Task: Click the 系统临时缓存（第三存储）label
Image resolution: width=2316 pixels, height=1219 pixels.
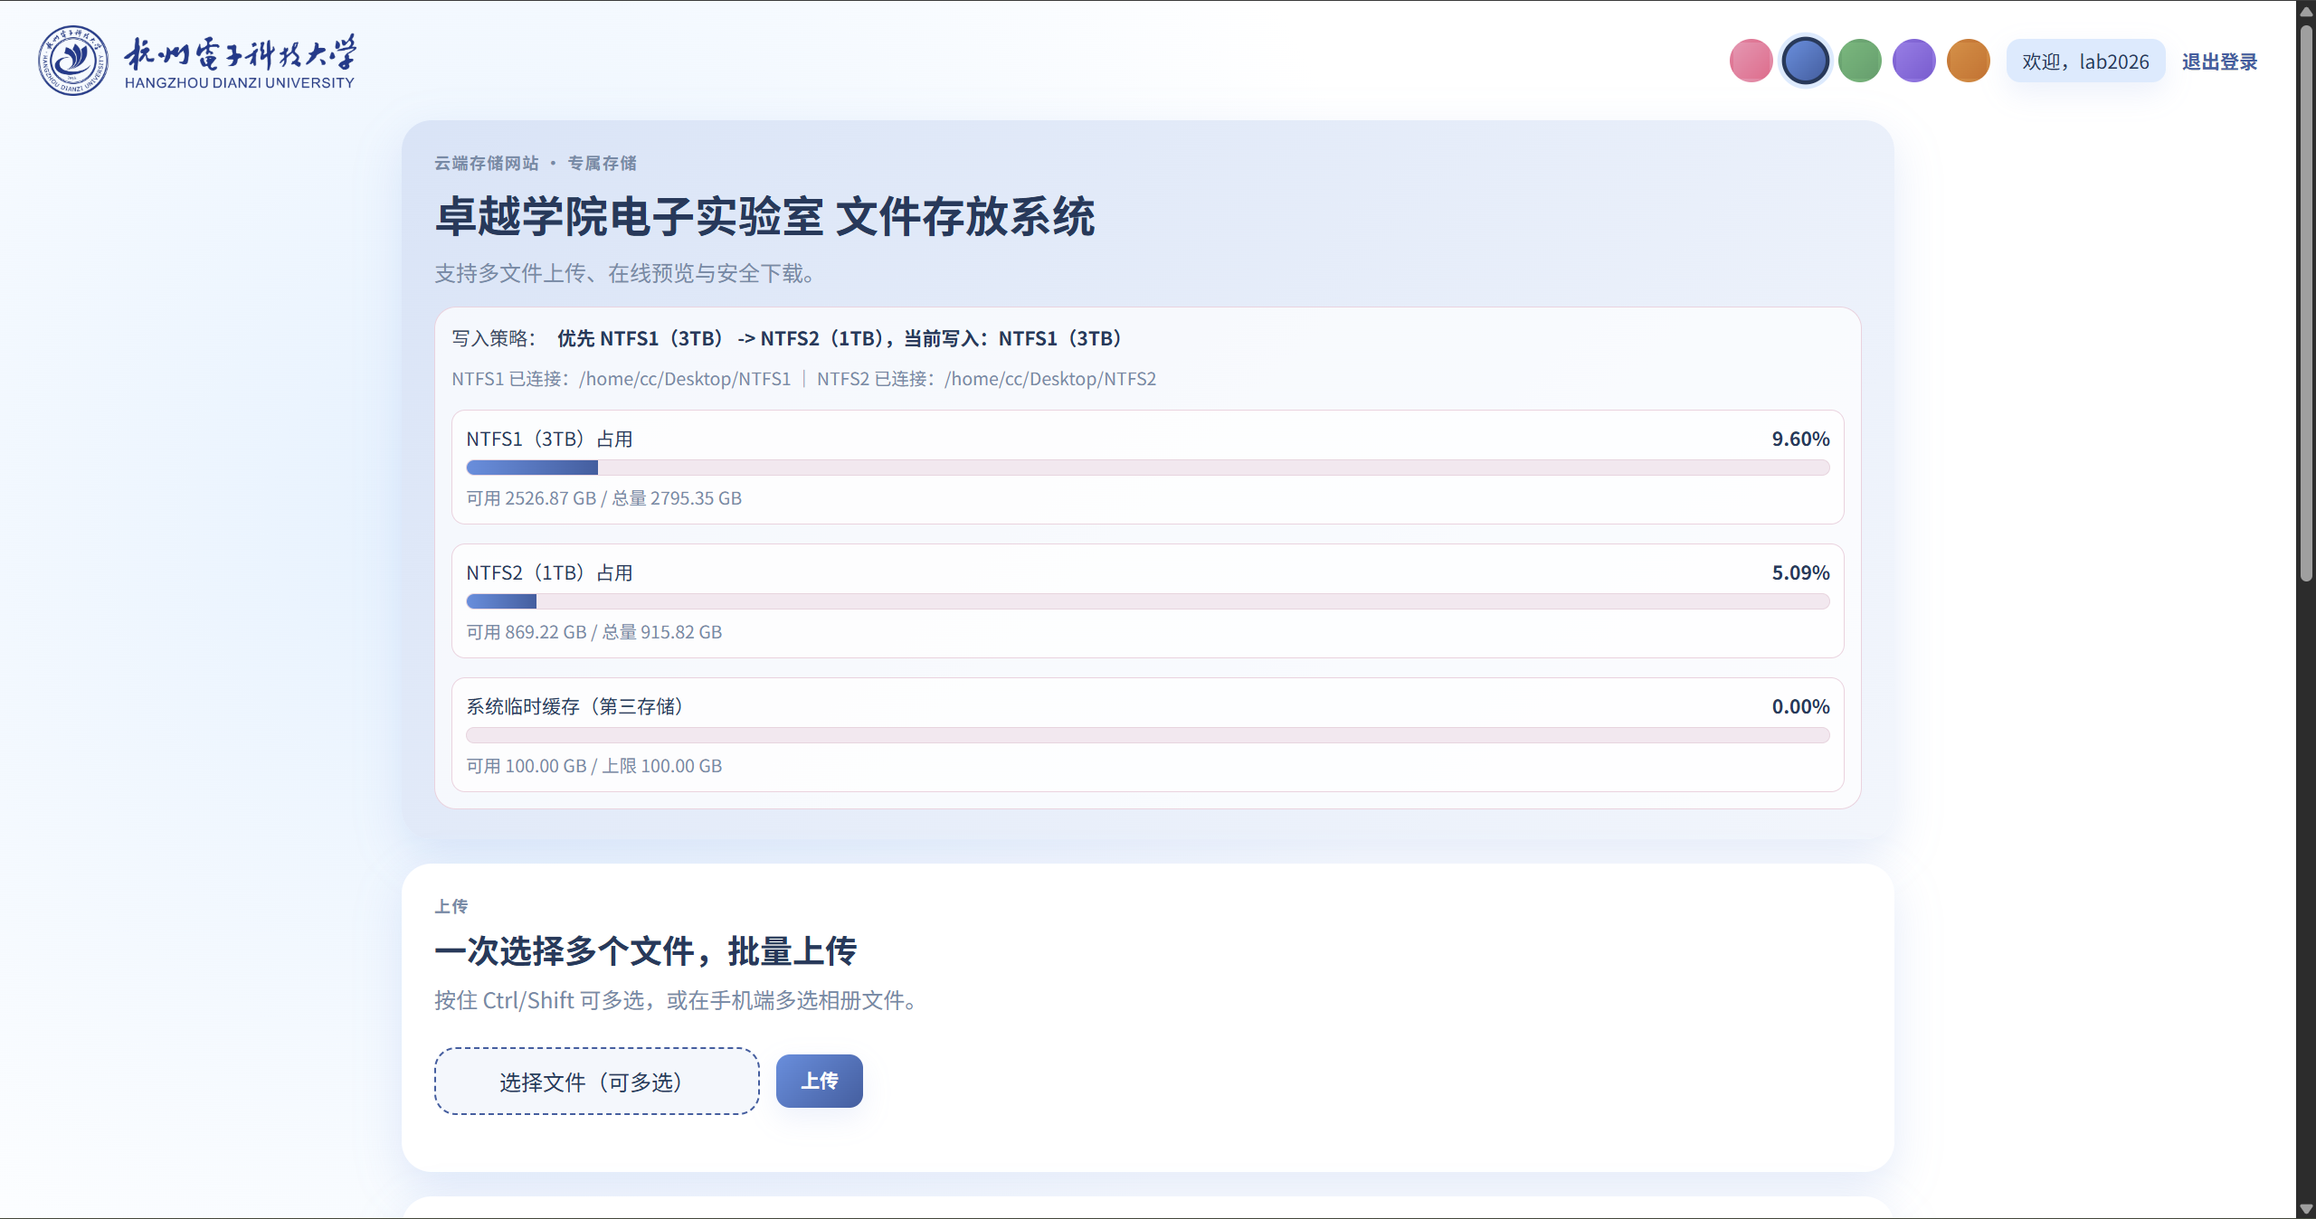Action: click(577, 706)
